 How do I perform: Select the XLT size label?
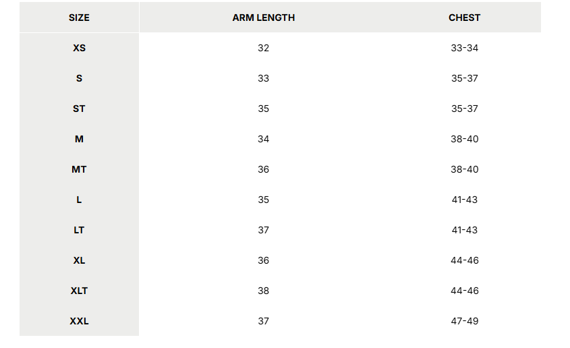79,291
